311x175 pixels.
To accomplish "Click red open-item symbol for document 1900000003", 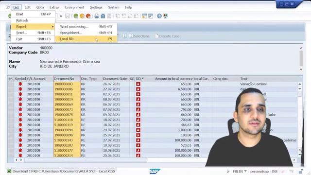I will coord(20,84).
